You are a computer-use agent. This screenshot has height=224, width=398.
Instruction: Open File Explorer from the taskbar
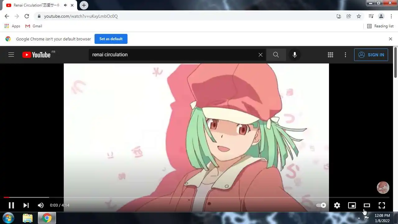pyautogui.click(x=28, y=218)
